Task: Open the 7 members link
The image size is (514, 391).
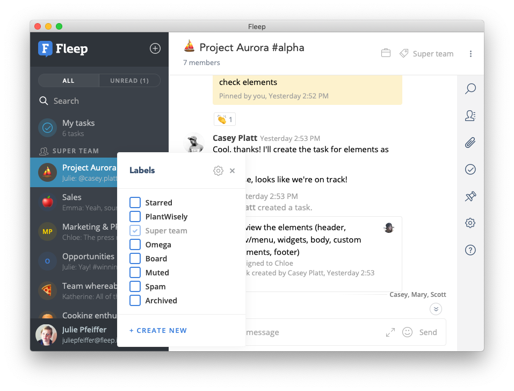Action: pos(201,63)
